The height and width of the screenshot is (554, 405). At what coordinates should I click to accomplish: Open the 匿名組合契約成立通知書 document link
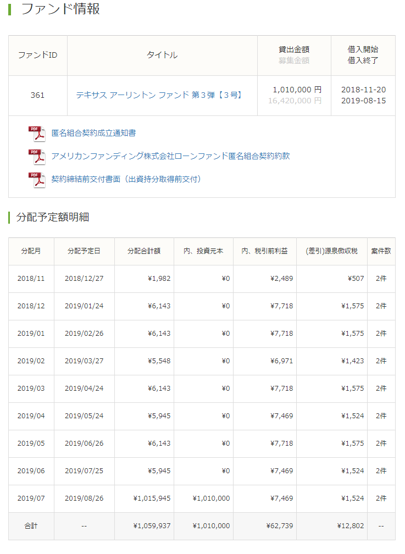(x=93, y=133)
